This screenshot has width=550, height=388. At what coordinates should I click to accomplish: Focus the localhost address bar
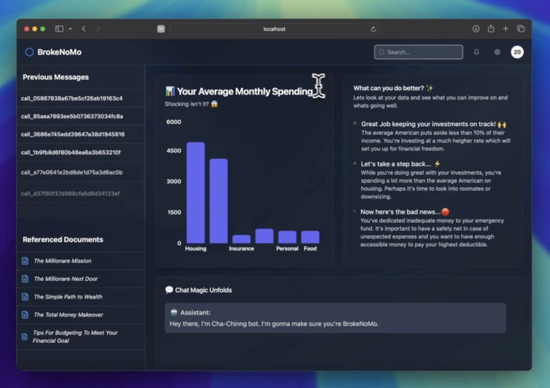tap(274, 29)
